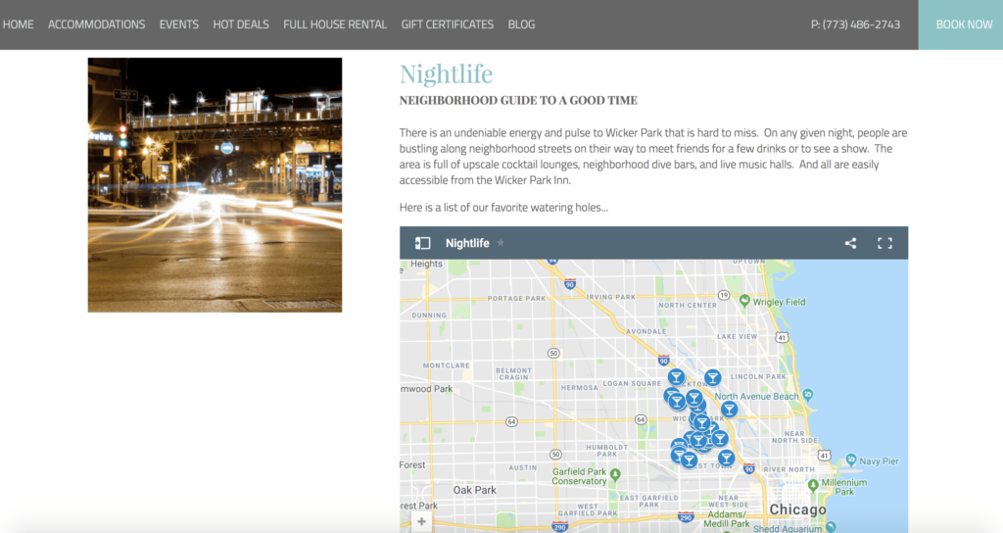Click the AVONDALE neighborhood label

click(646, 331)
